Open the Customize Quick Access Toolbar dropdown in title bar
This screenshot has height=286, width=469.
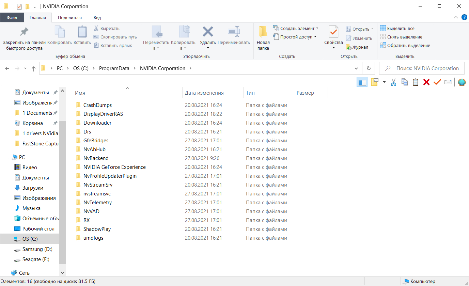(x=35, y=7)
